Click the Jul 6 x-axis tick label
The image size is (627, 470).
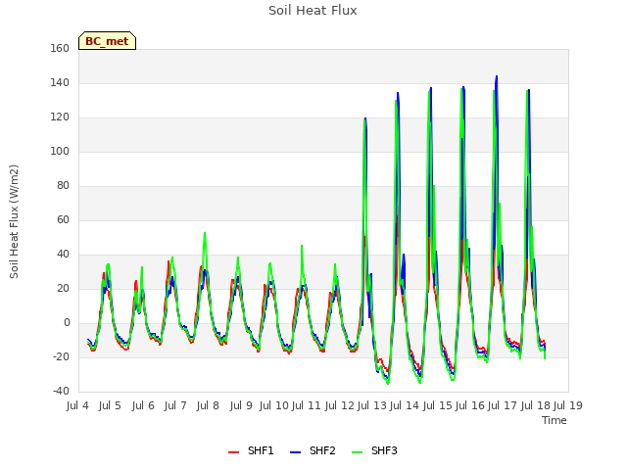pos(143,405)
